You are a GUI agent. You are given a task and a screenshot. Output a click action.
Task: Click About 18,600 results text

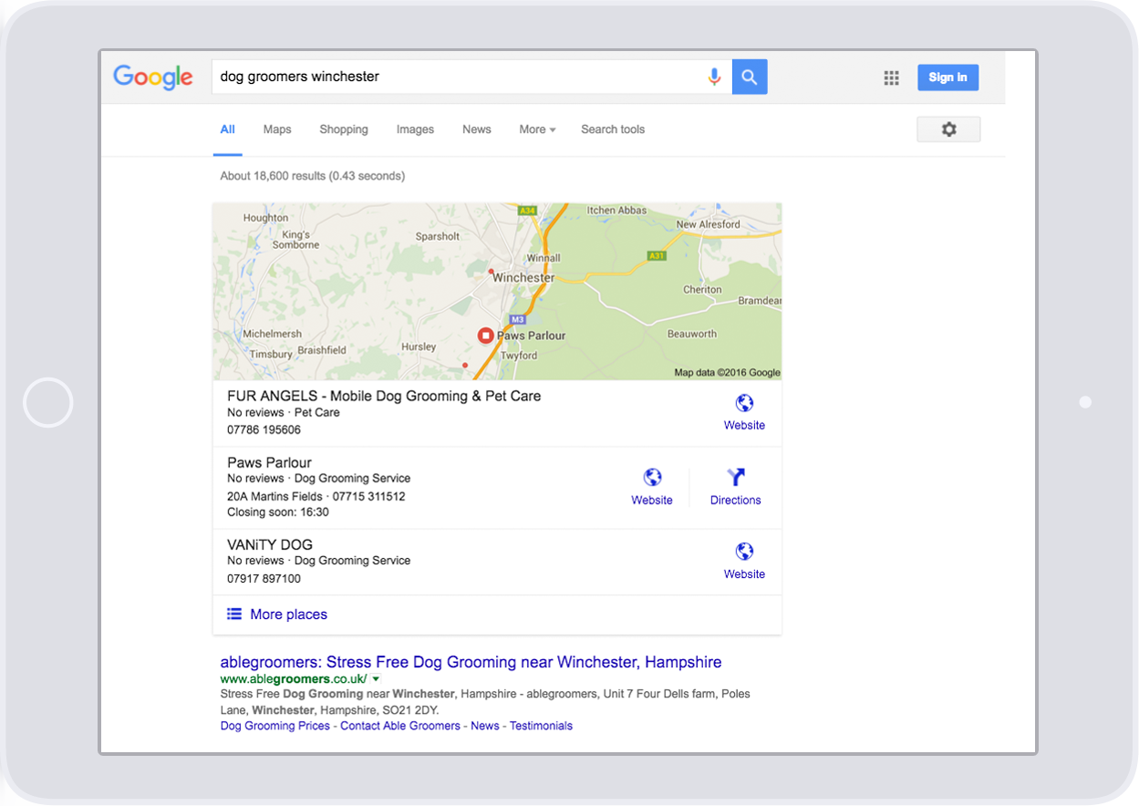coord(313,176)
